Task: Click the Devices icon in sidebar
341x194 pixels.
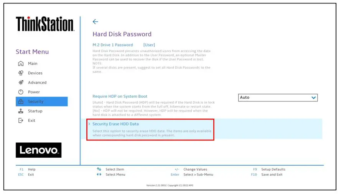Action: pyautogui.click(x=21, y=73)
